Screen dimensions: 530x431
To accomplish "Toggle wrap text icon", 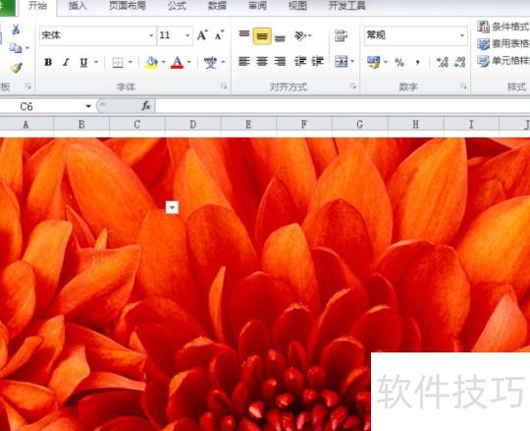I will point(341,35).
